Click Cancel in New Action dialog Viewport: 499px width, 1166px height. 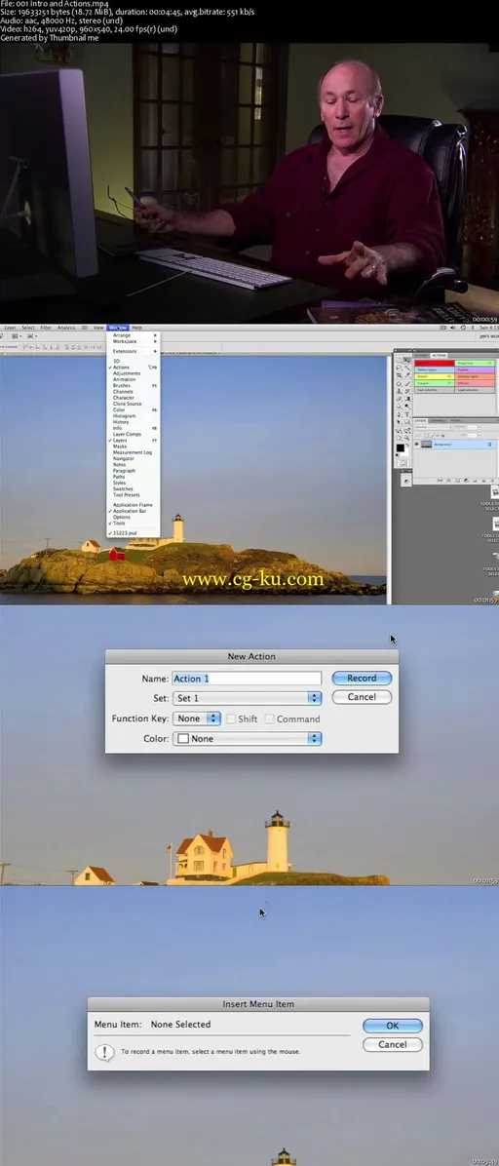coord(362,697)
